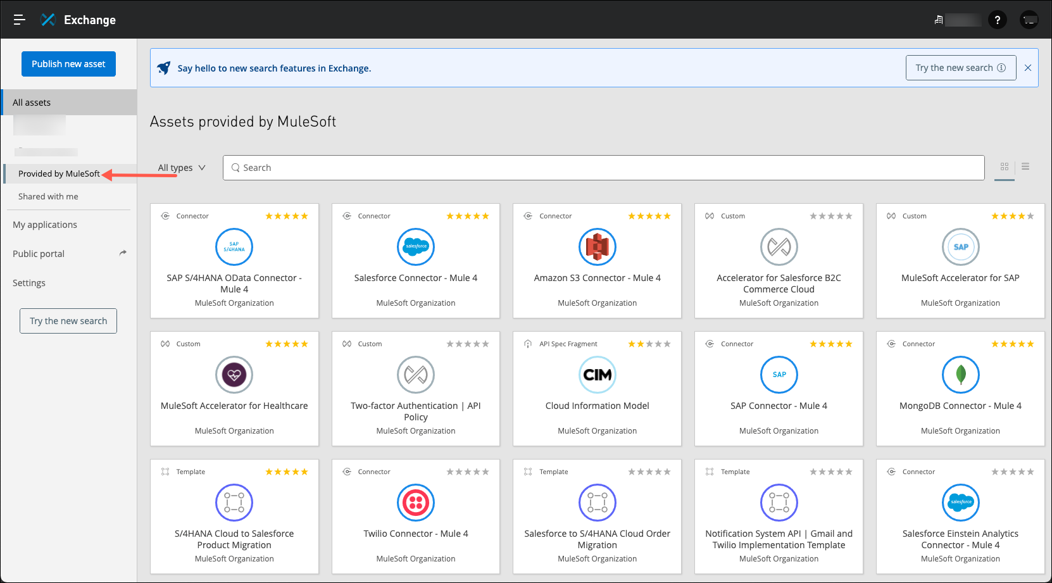
Task: Open SAP Connector - Mule 4 icon
Action: point(779,375)
